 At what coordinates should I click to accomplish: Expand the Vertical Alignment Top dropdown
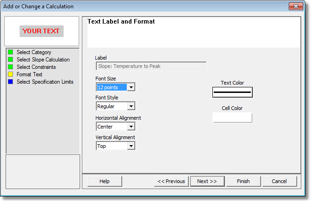coord(131,146)
